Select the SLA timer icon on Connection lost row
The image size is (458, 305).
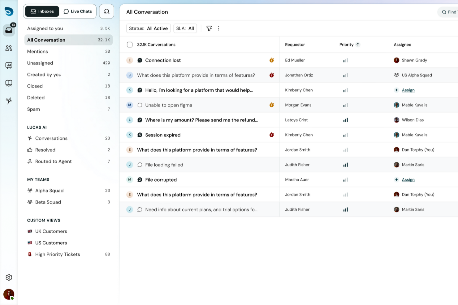pos(271,60)
